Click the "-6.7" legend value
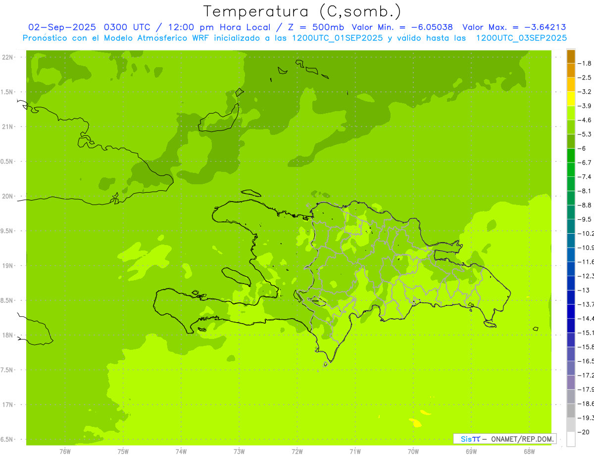594x458 pixels. point(585,163)
